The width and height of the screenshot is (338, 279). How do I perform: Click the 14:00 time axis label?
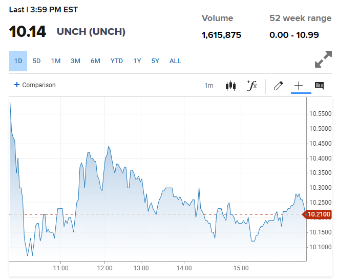[184, 268]
